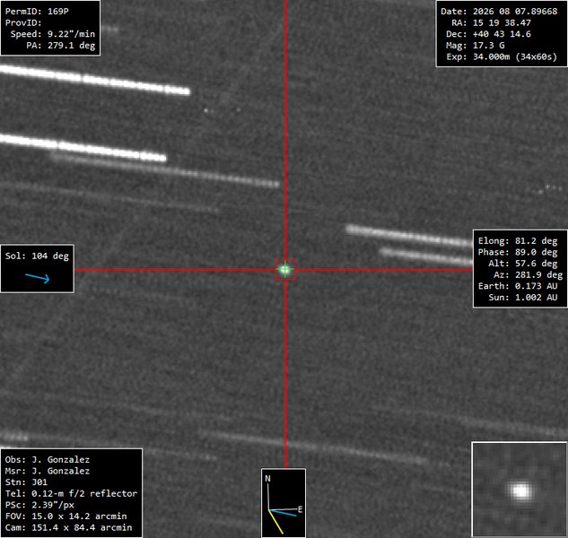
Task: Click the 'Earth: 0.173 AU' text
Action: (518, 286)
